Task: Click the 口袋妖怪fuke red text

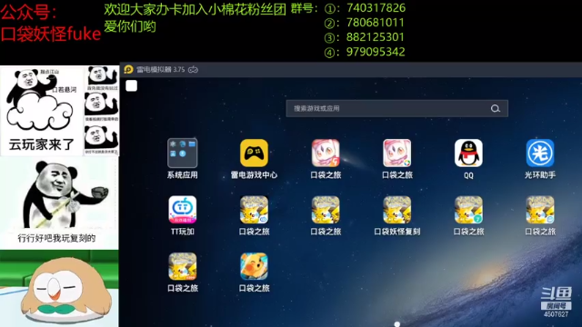Action: (51, 35)
